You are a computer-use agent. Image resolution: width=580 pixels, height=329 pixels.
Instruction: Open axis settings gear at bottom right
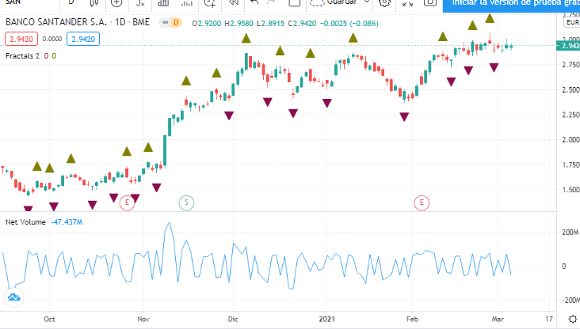[573, 319]
